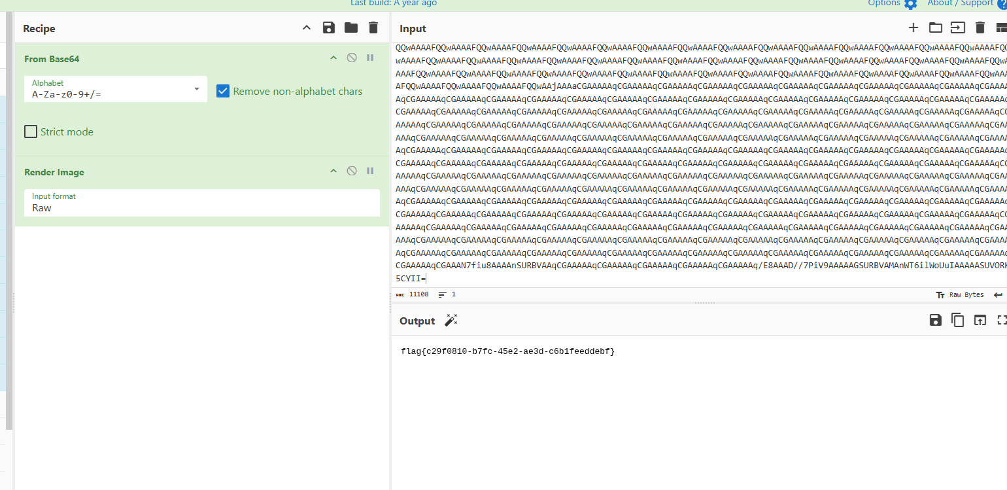
Task: Collapse the Render Image operation
Action: click(x=333, y=171)
